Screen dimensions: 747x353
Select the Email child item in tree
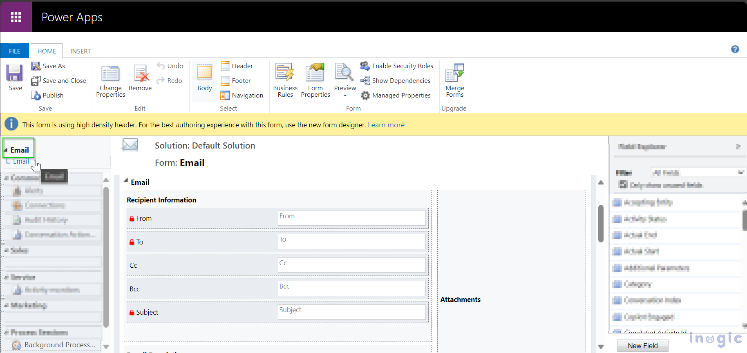tap(21, 161)
